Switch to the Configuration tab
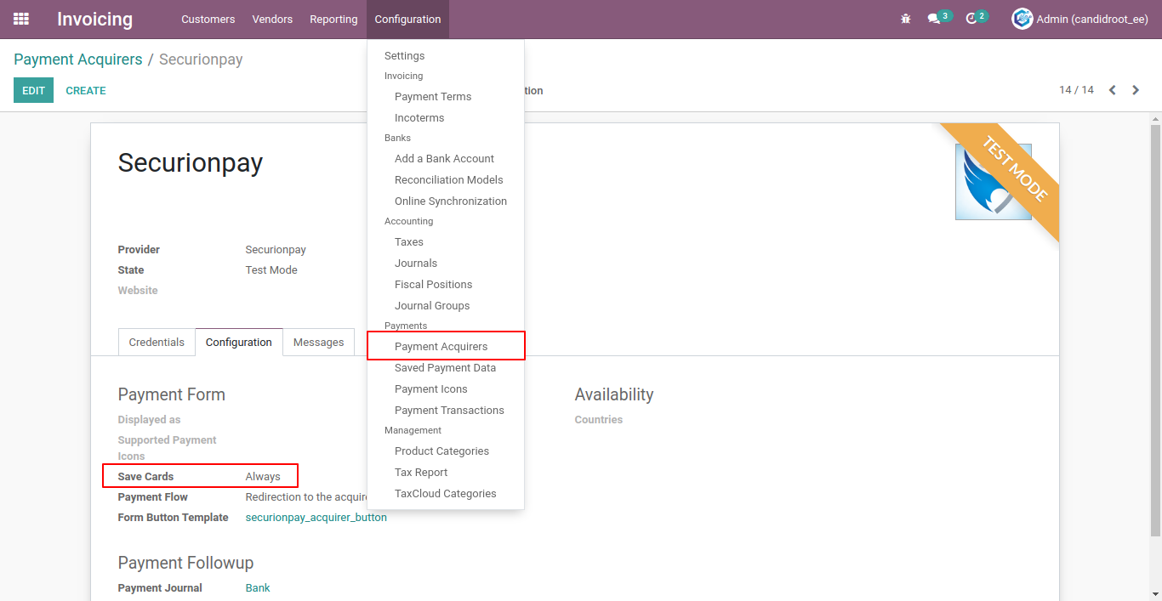 point(239,343)
